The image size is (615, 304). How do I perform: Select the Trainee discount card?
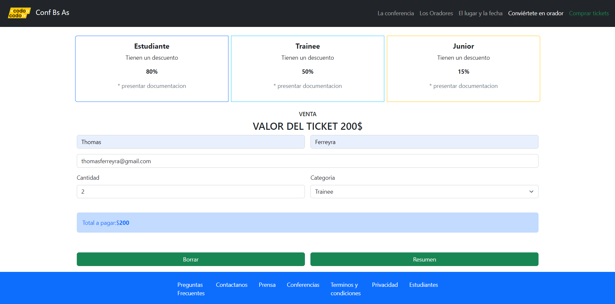(307, 69)
